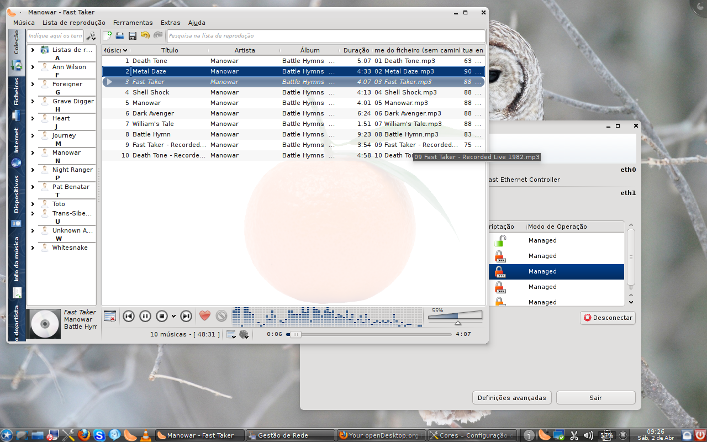The height and width of the screenshot is (442, 707).
Task: Click the Sair button in network window
Action: (595, 398)
